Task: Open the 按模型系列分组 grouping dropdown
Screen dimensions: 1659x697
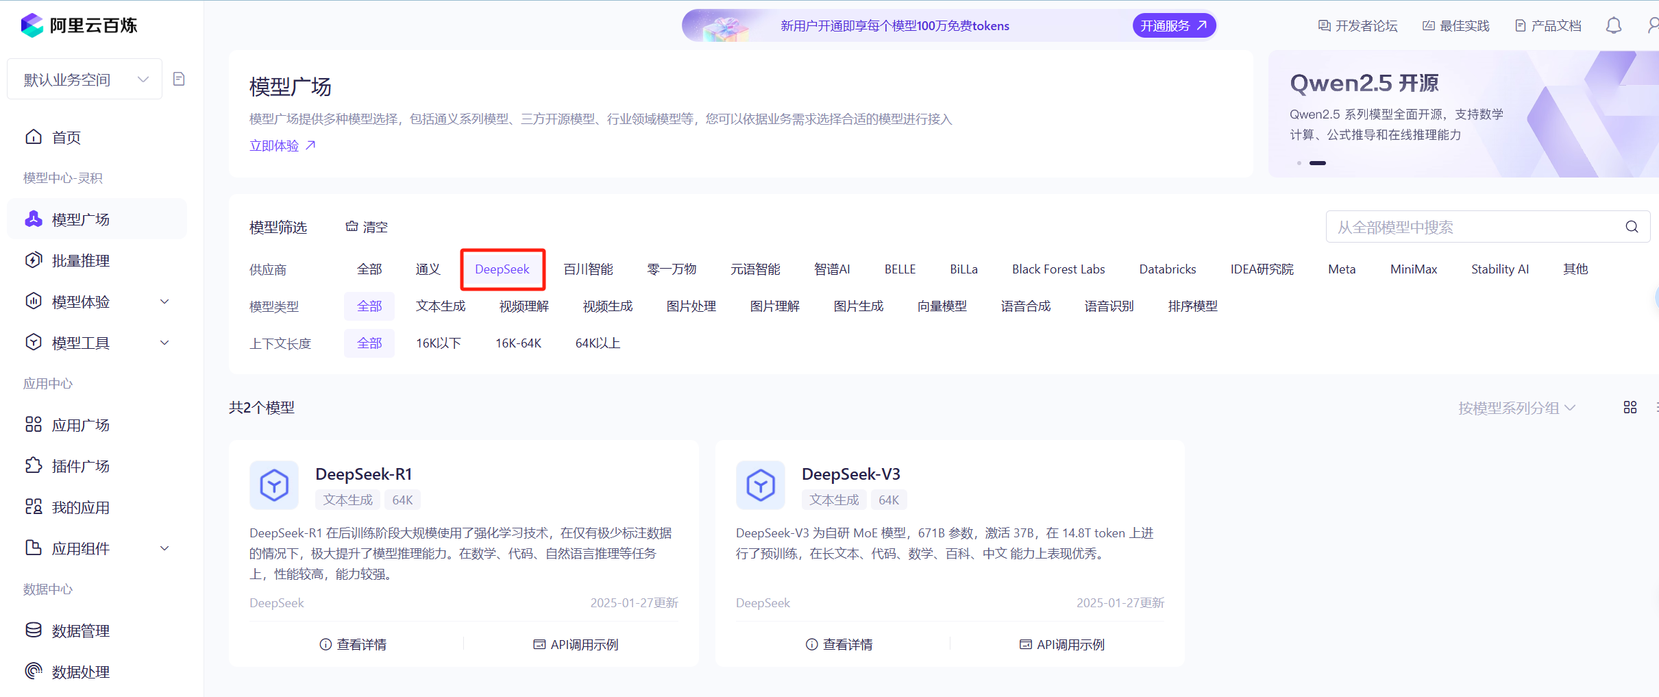Action: coord(1516,408)
